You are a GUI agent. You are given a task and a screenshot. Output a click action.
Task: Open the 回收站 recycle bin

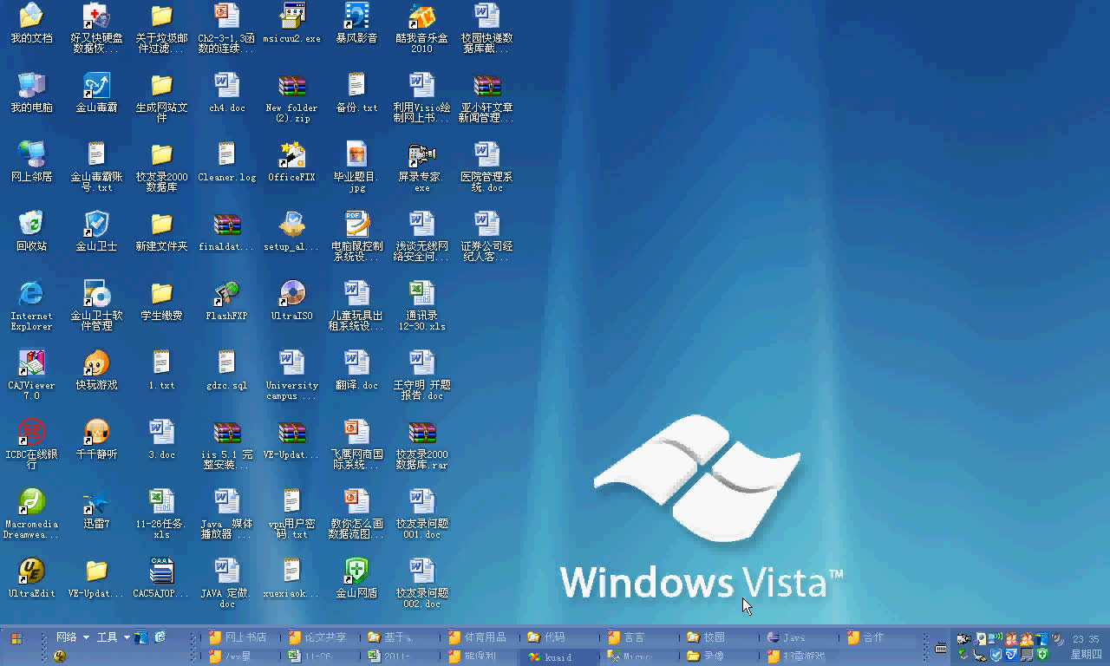point(31,232)
